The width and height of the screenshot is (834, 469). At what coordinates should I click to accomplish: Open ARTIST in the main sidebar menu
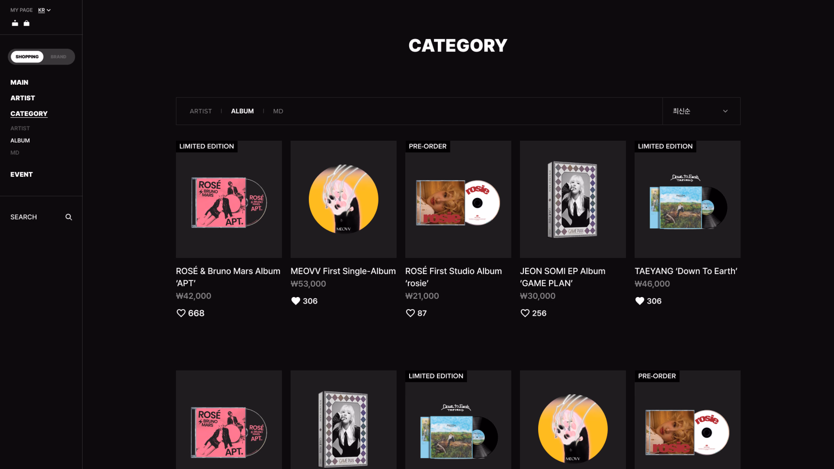click(22, 98)
